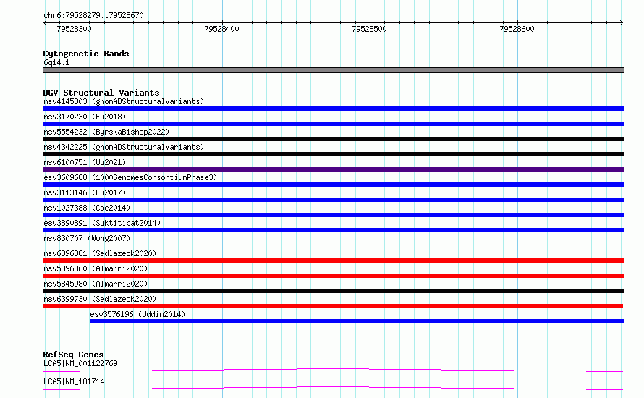Open nsv6396381 (Sedlazeck2020) variant label
Image resolution: width=644 pixels, height=398 pixels.
(x=100, y=253)
